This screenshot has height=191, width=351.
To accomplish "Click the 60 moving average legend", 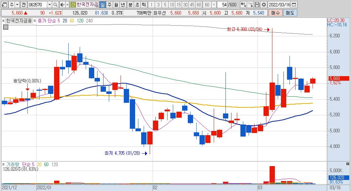I will [72, 21].
